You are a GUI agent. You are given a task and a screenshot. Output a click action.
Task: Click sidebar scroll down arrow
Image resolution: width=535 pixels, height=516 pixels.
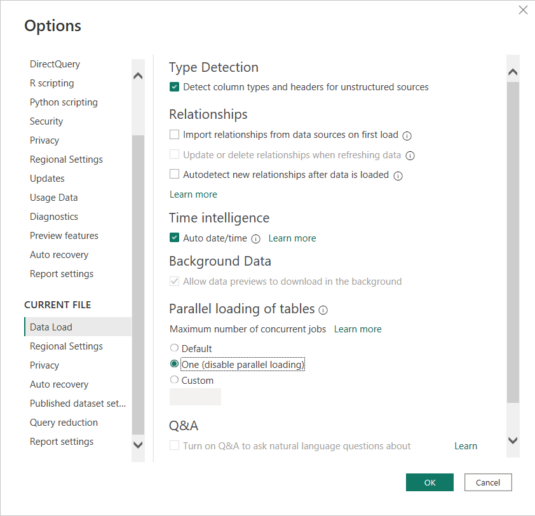(x=138, y=445)
